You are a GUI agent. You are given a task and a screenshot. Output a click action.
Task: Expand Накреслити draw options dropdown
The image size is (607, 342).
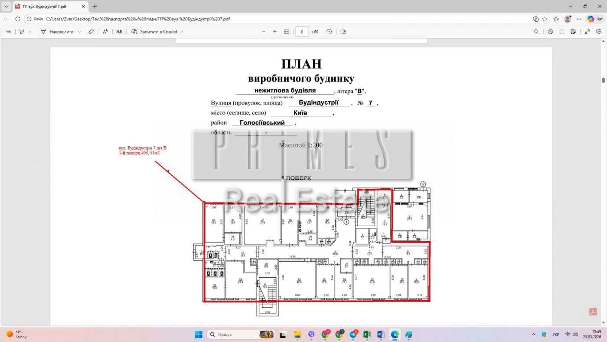click(79, 32)
